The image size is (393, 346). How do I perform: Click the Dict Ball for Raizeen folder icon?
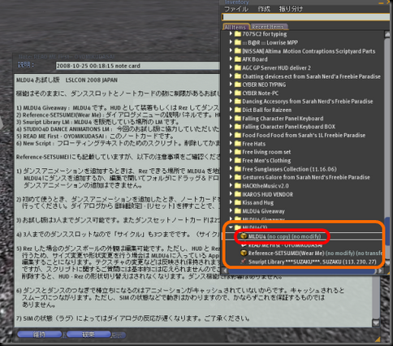[238, 110]
